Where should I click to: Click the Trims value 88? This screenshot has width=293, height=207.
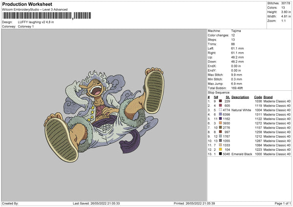(x=233, y=44)
